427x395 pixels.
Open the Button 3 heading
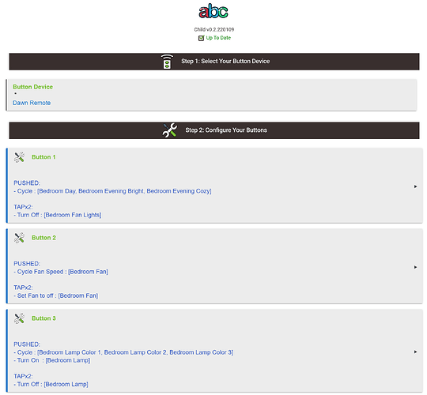(x=43, y=318)
